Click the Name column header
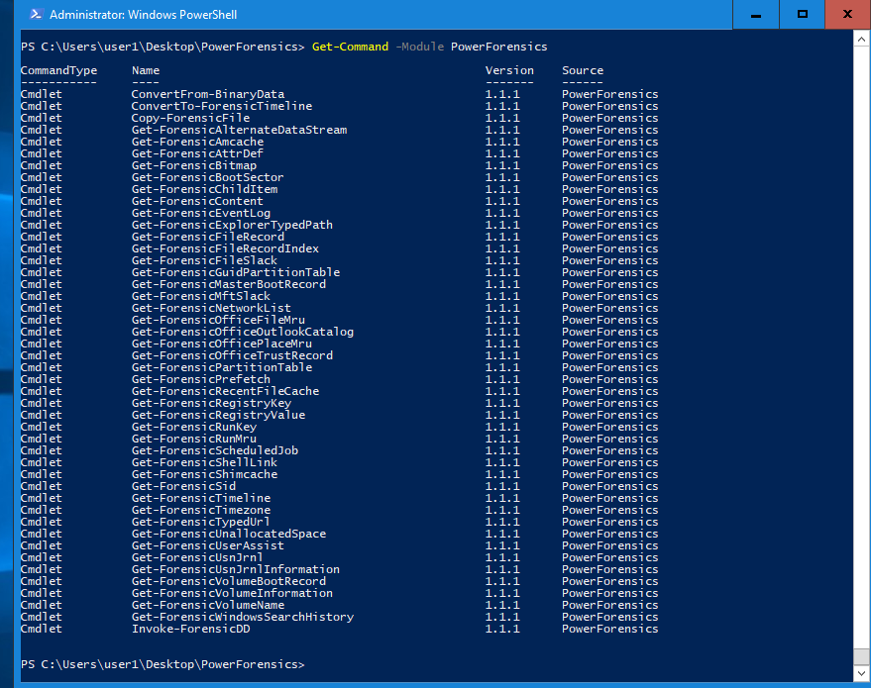Image resolution: width=871 pixels, height=688 pixels. 146,70
